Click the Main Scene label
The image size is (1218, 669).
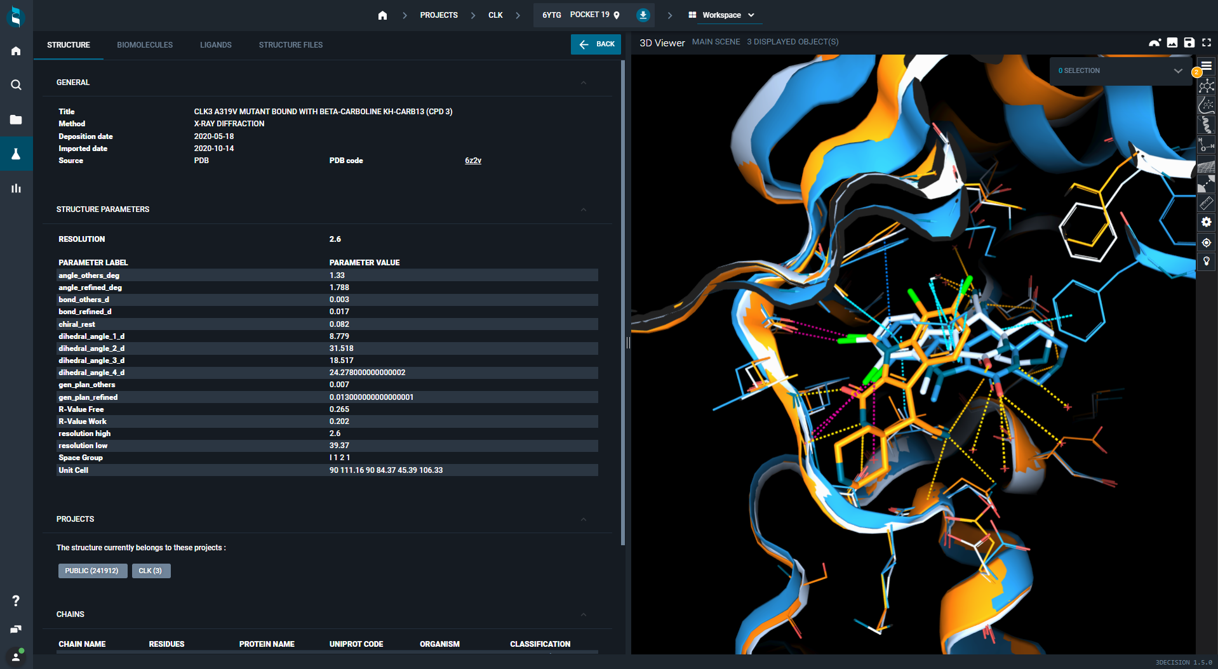[x=716, y=42]
